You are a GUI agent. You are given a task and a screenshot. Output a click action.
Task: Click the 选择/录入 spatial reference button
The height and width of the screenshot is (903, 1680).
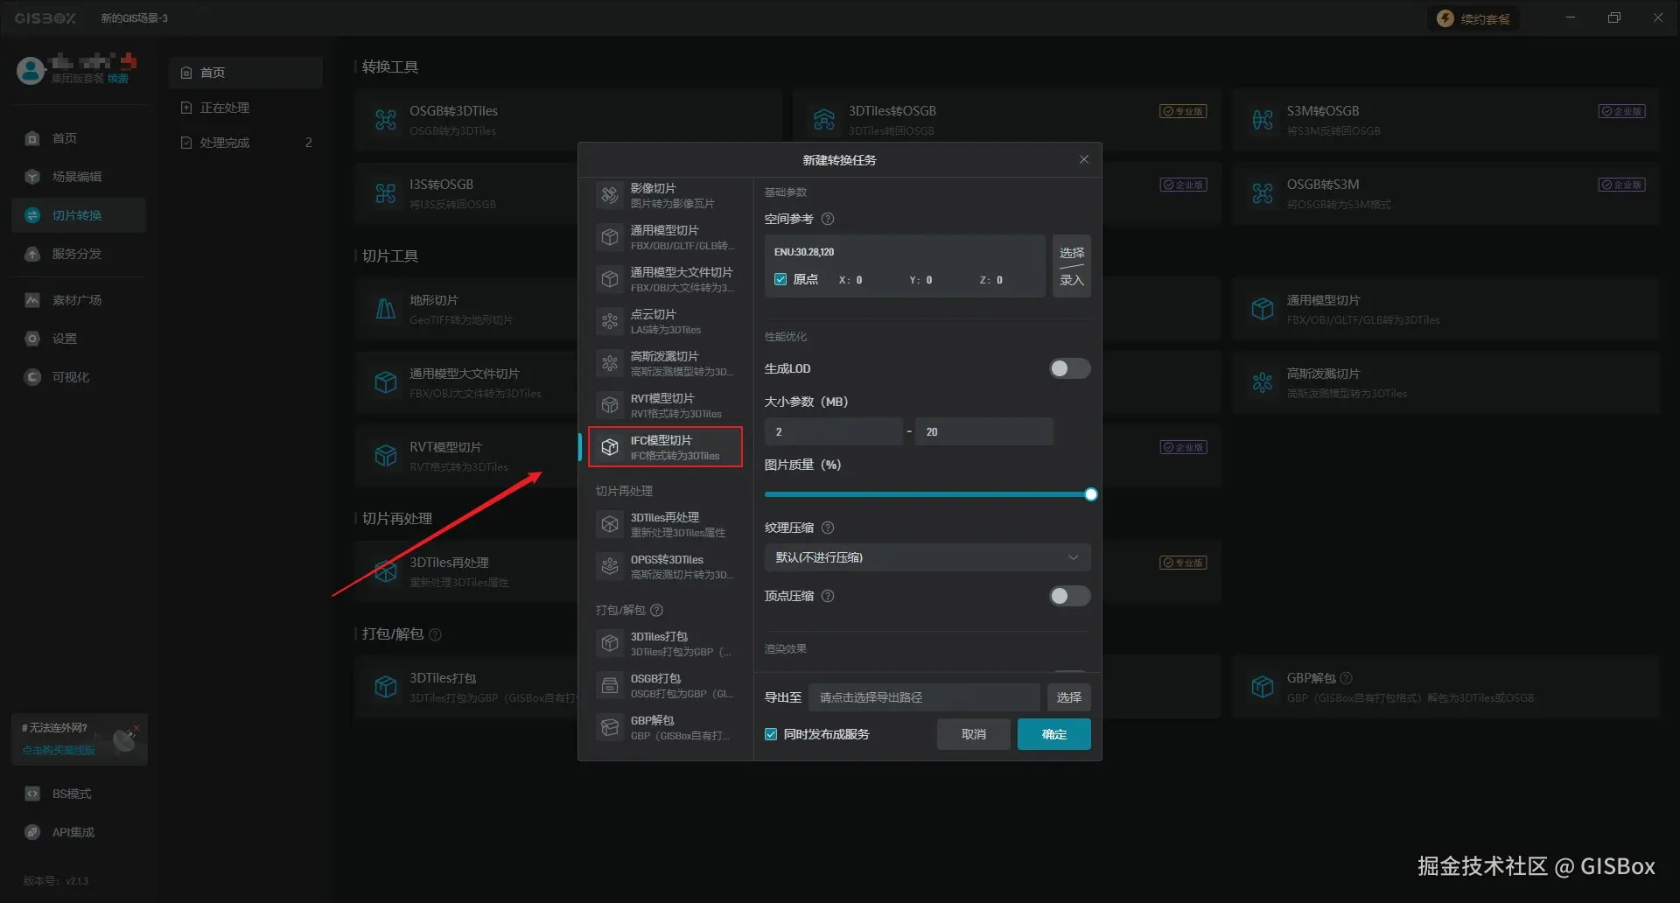[x=1071, y=266]
